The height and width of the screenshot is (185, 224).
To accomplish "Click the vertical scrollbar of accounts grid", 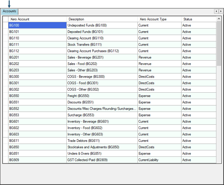I will pos(219,100).
